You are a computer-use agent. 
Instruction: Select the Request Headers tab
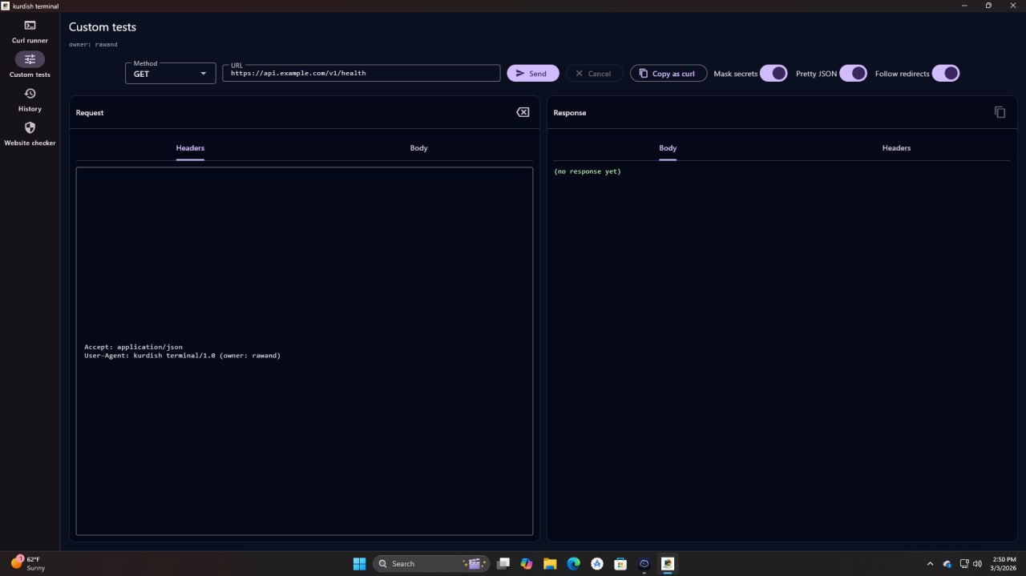190,148
